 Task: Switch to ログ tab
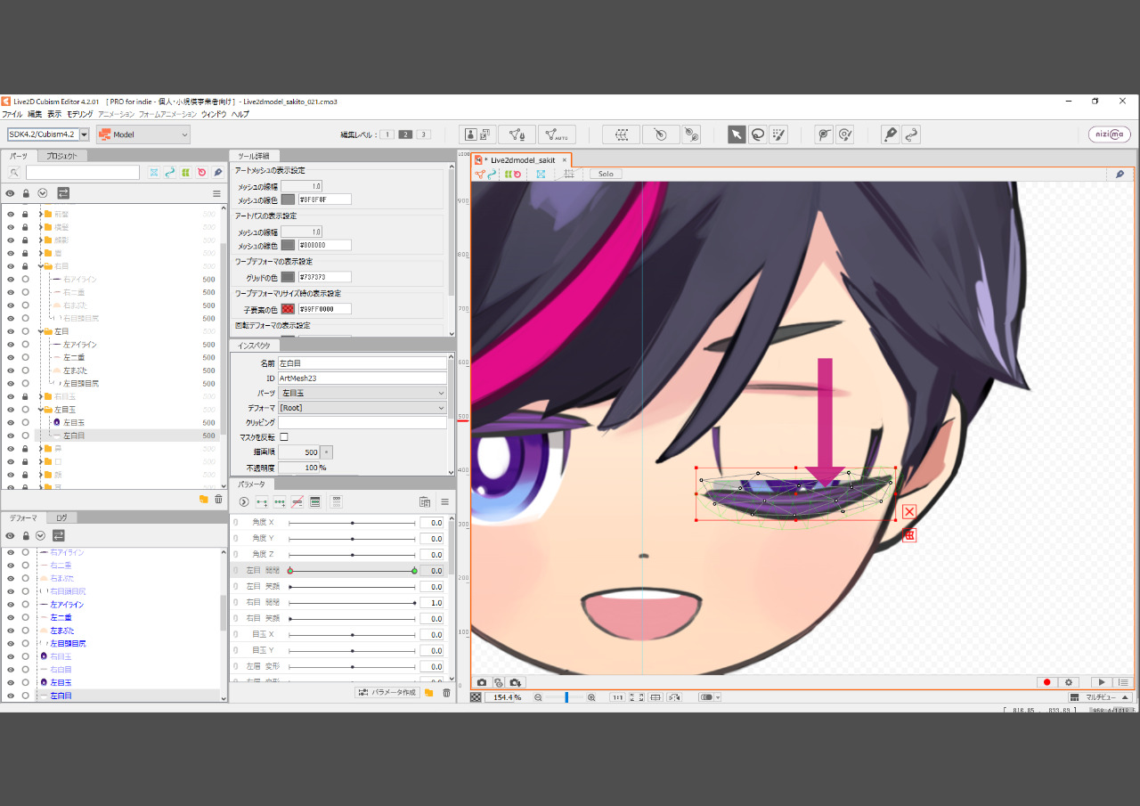[61, 517]
